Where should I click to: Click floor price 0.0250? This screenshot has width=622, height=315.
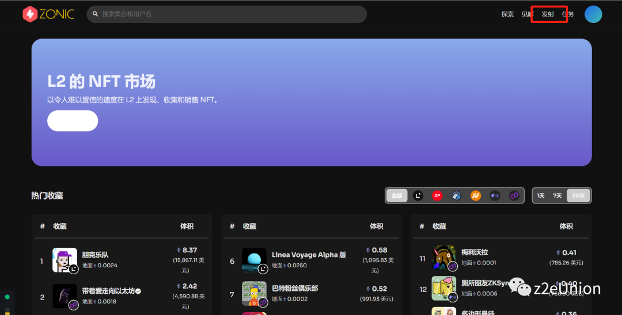coord(297,265)
